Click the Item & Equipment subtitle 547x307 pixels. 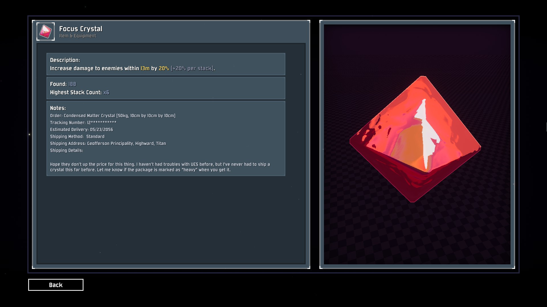(x=77, y=36)
